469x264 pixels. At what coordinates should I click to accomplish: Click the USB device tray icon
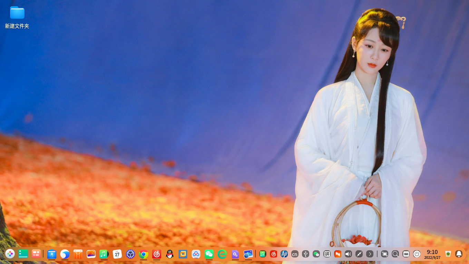coord(305,254)
